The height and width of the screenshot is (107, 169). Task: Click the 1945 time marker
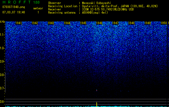click(83, 23)
